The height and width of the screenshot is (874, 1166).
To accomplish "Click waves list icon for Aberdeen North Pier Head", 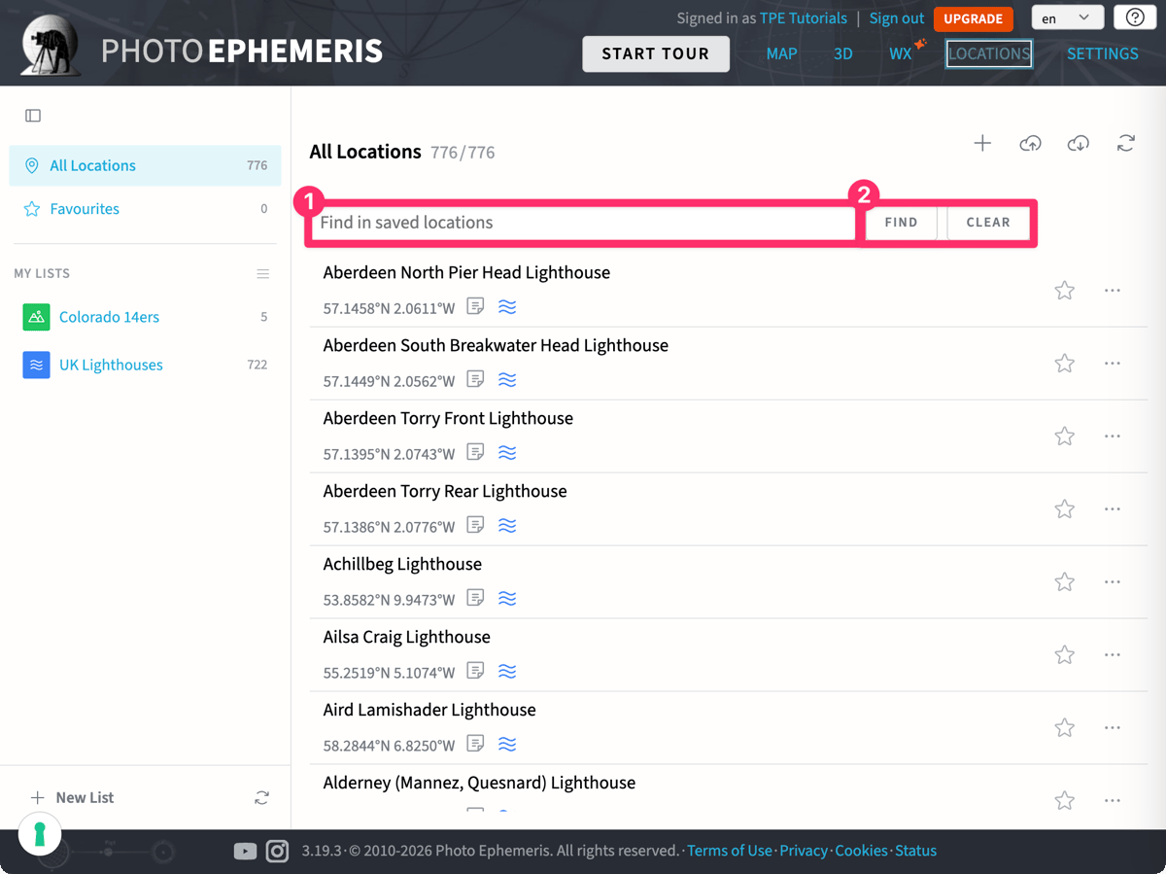I will click(507, 306).
